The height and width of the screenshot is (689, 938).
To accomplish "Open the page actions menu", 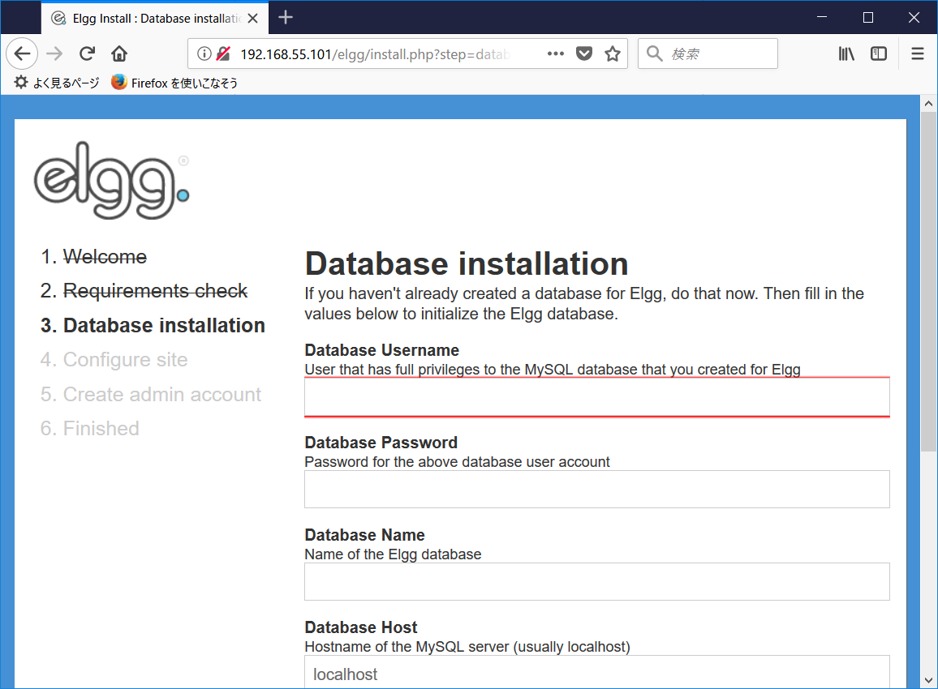I will pyautogui.click(x=555, y=53).
